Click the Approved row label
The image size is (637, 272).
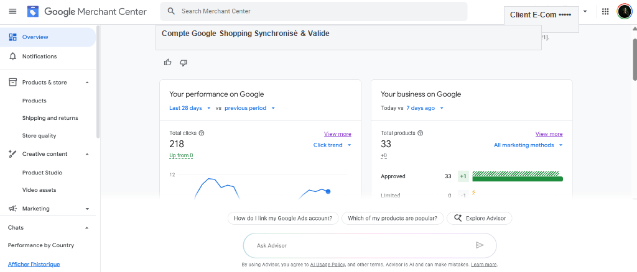tap(393, 176)
